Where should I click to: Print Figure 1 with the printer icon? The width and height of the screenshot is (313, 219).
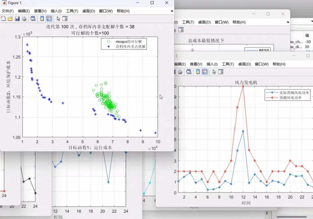pos(24,19)
